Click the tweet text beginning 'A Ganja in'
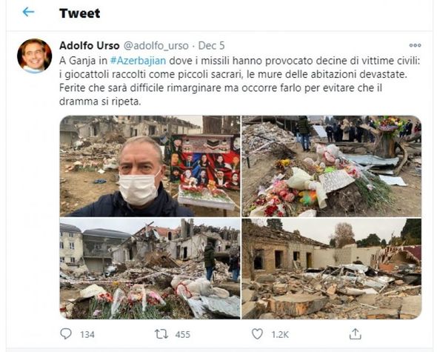 (240, 81)
